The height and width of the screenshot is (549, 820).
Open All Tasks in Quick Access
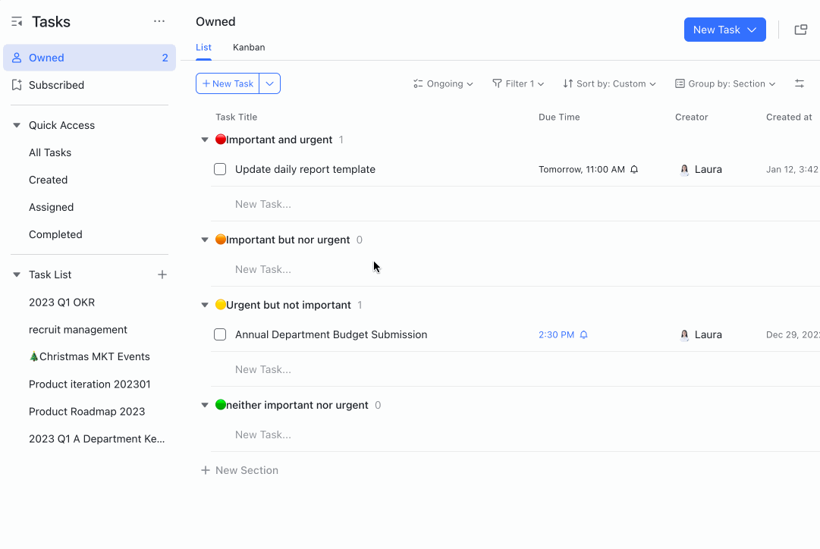pyautogui.click(x=50, y=152)
